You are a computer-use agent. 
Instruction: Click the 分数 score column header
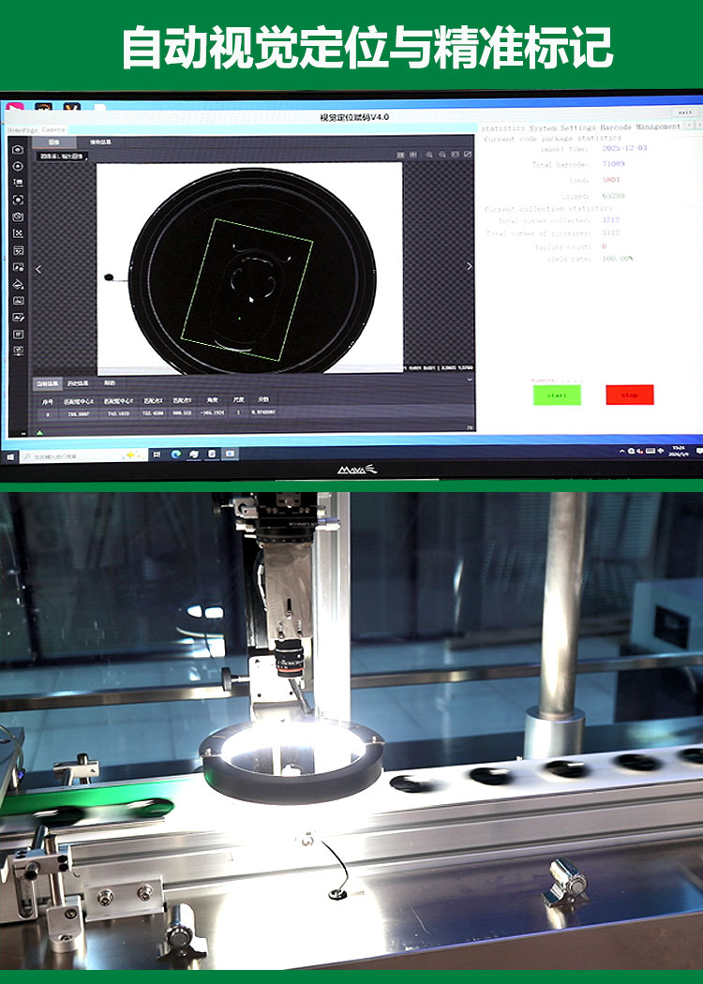click(263, 399)
